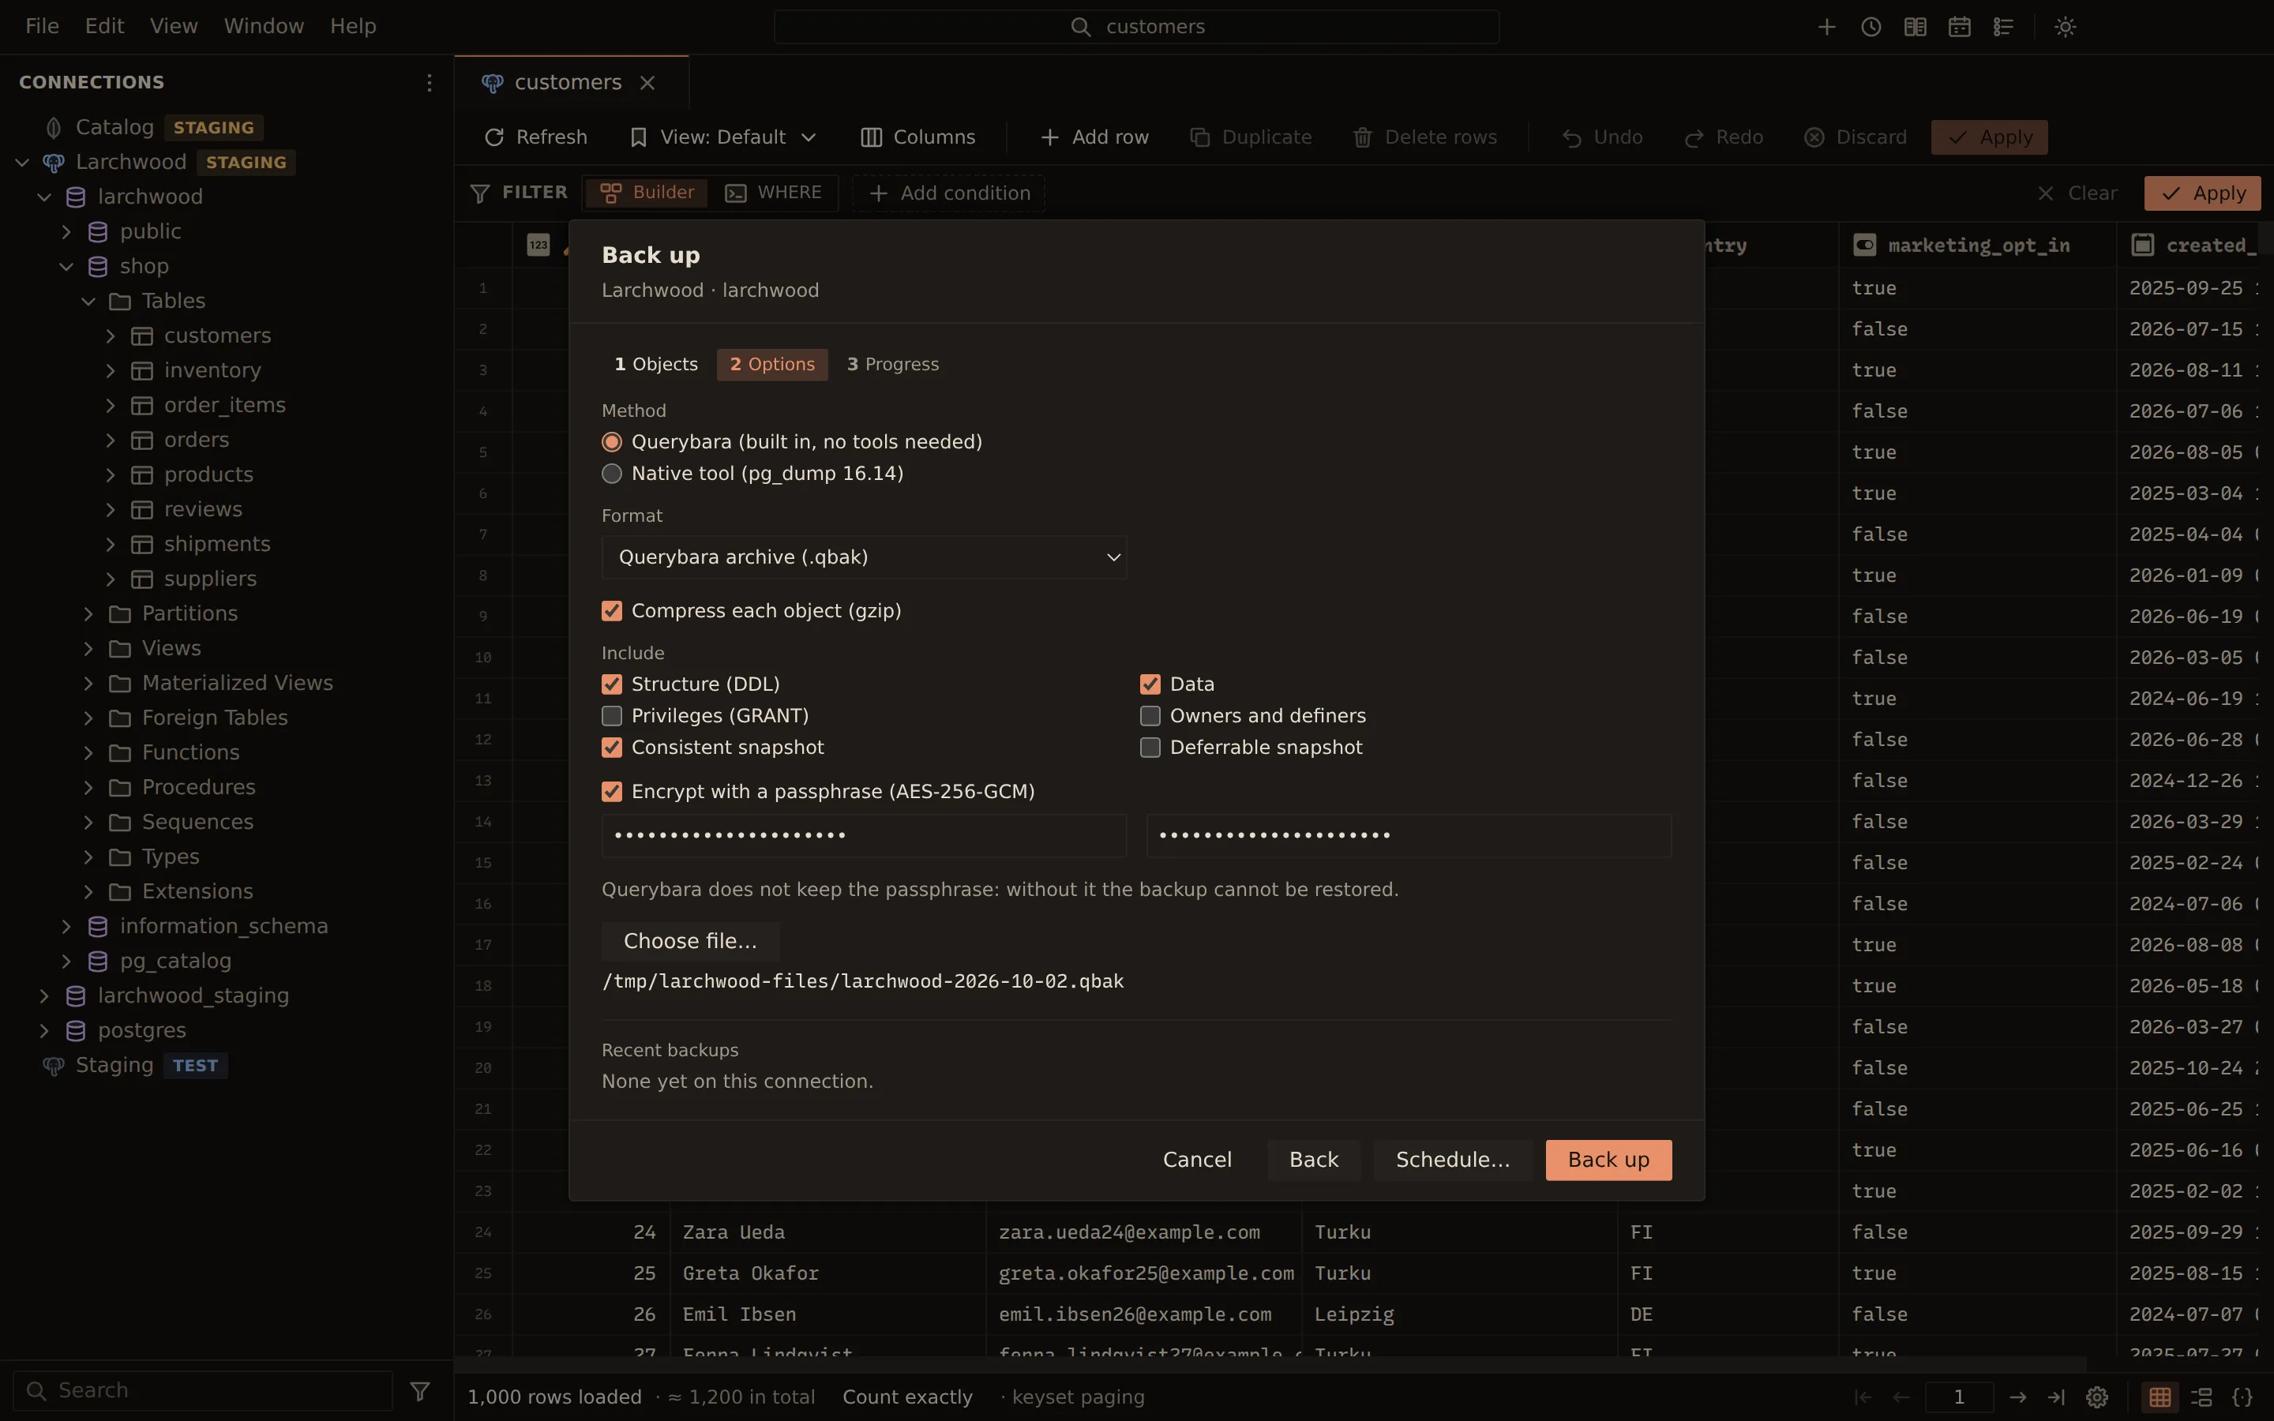Open the history clock icon
The width and height of the screenshot is (2274, 1421).
coord(1871,28)
